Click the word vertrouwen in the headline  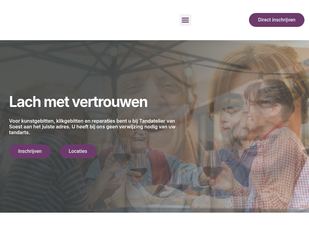(x=110, y=102)
